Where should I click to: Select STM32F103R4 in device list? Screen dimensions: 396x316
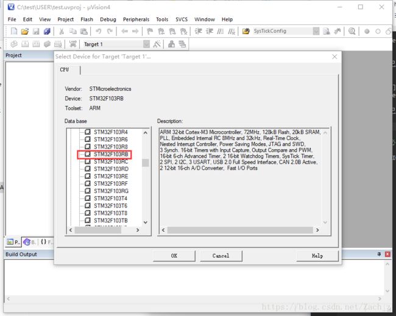point(111,132)
